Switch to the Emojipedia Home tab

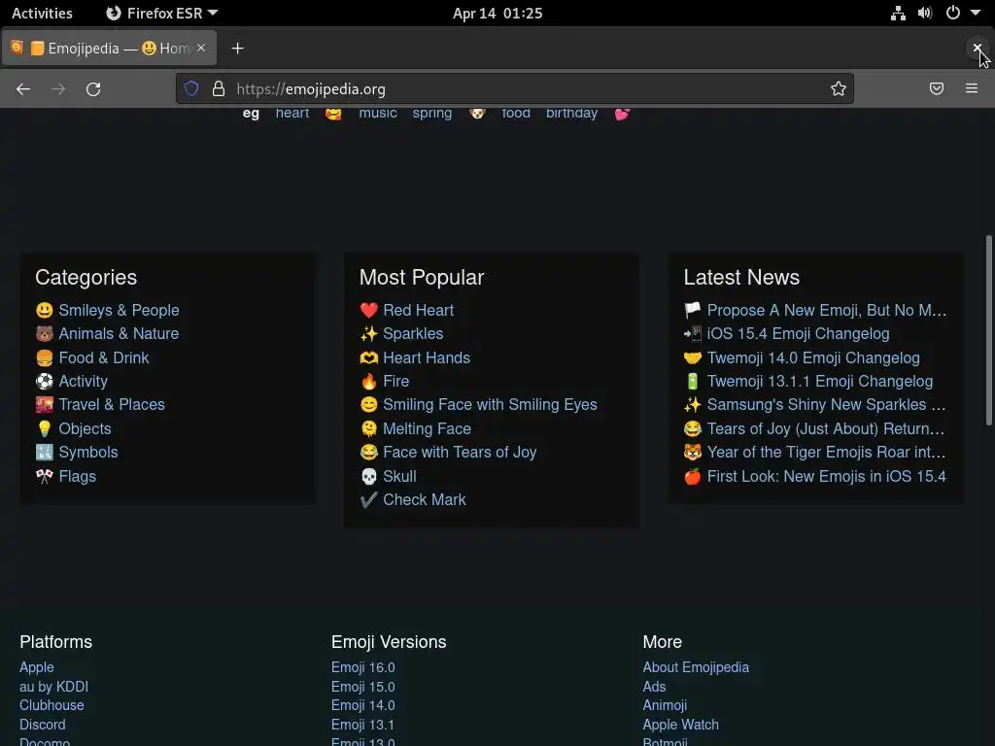coord(109,48)
